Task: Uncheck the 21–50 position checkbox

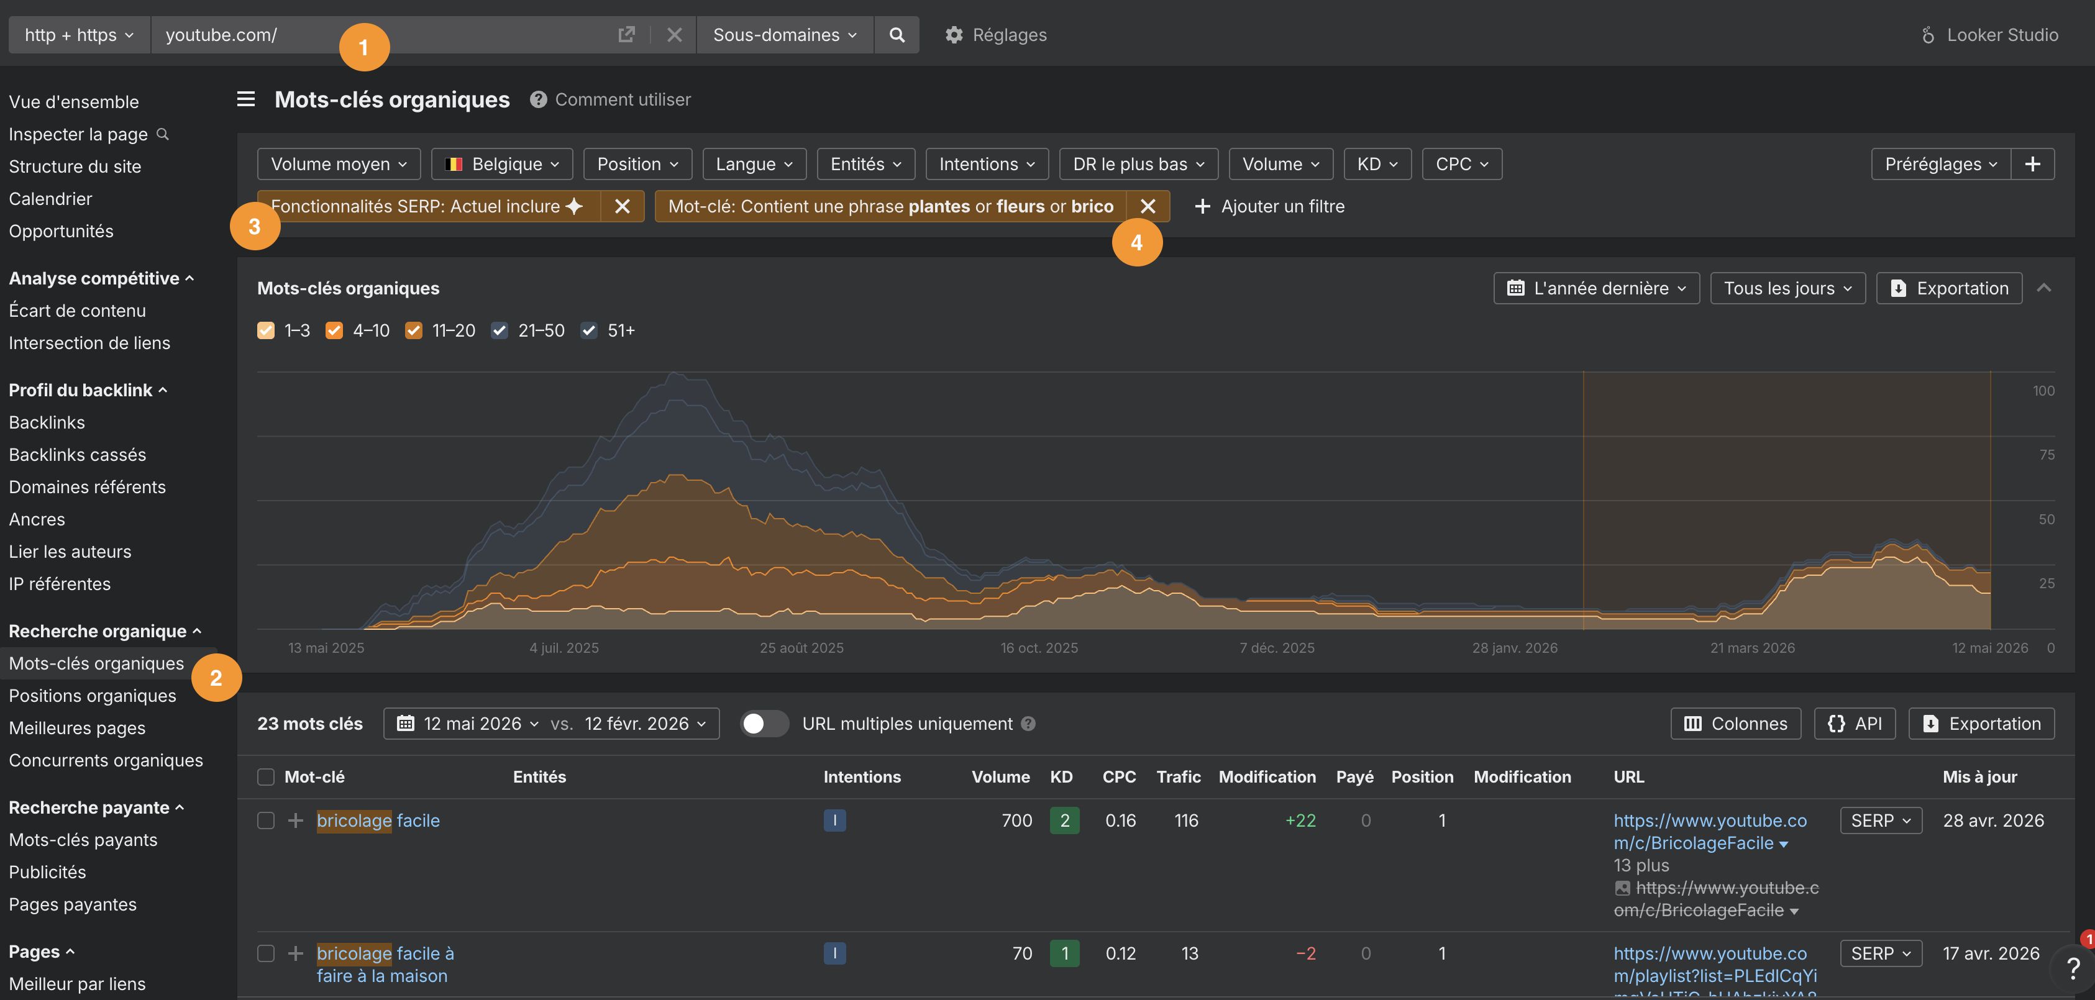Action: tap(500, 331)
